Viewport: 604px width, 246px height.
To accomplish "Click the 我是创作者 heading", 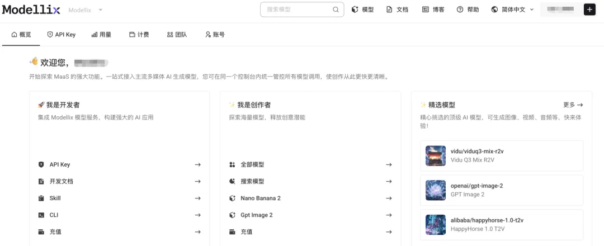I will click(254, 105).
